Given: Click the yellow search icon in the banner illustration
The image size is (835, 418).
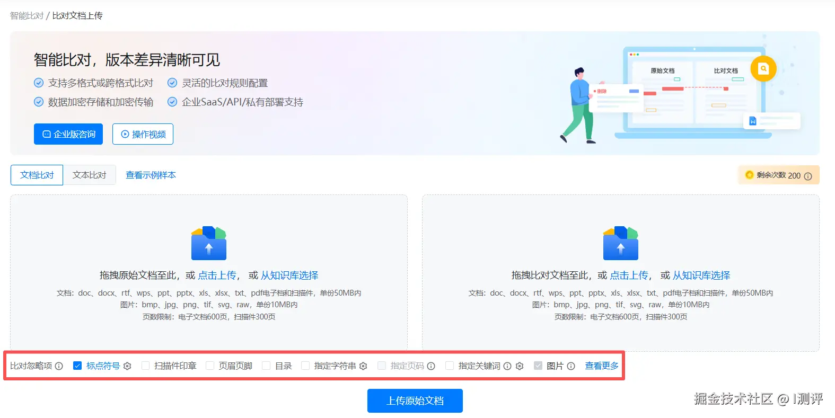Looking at the screenshot, I should pos(763,68).
